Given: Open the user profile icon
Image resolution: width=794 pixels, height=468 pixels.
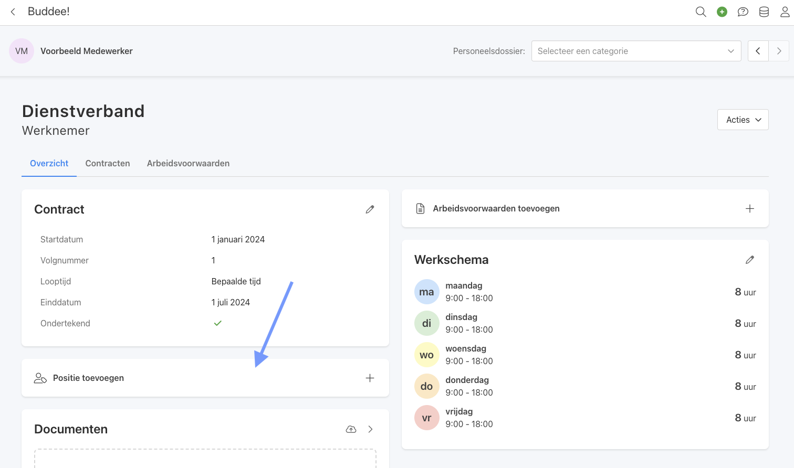Looking at the screenshot, I should (785, 12).
